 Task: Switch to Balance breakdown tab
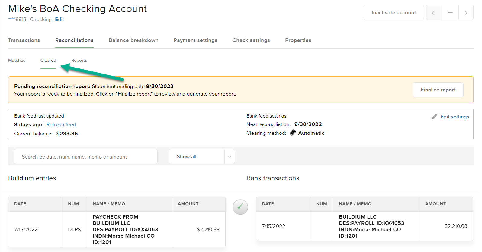coord(133,40)
